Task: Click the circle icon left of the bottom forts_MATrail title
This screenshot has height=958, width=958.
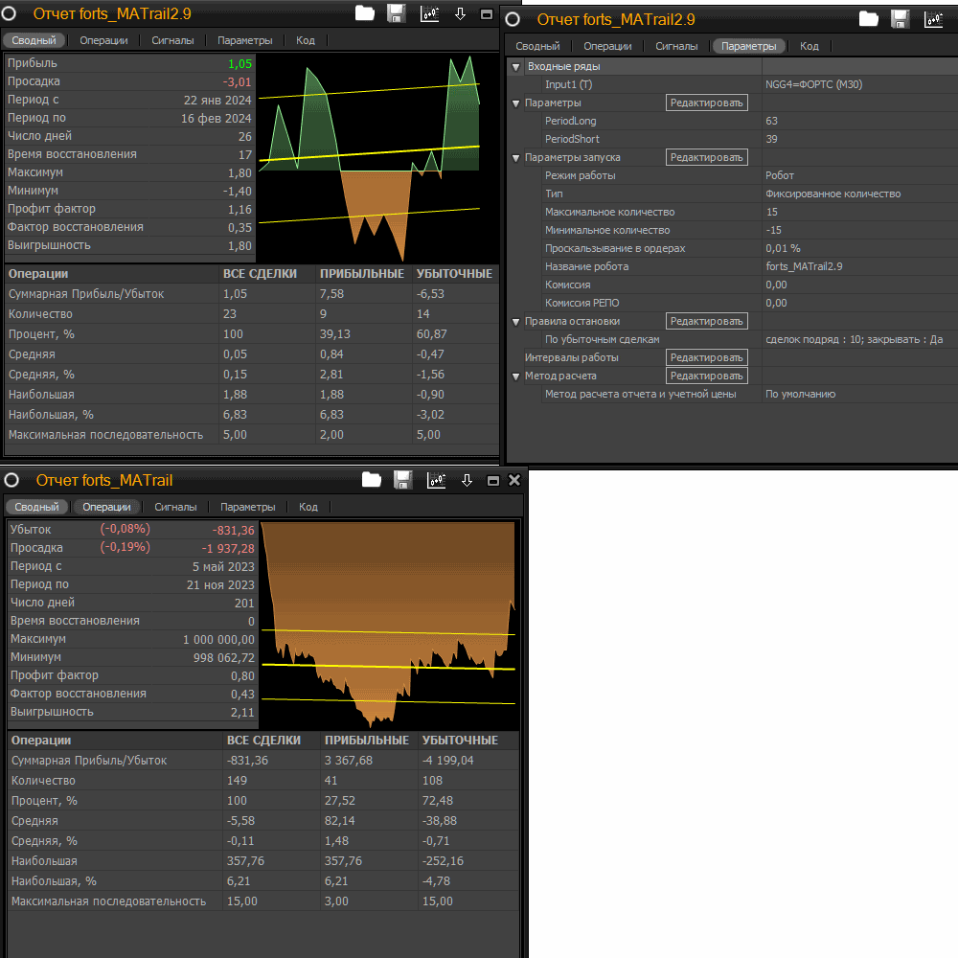Action: 12,480
